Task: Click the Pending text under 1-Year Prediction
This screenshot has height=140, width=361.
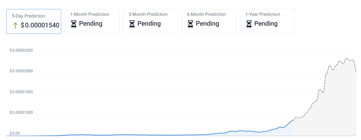Action: [266, 24]
